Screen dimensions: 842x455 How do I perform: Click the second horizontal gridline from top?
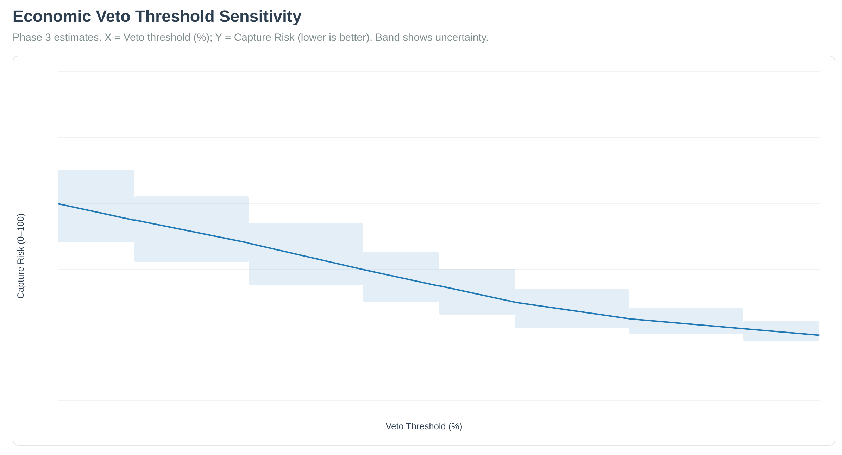tap(439, 138)
